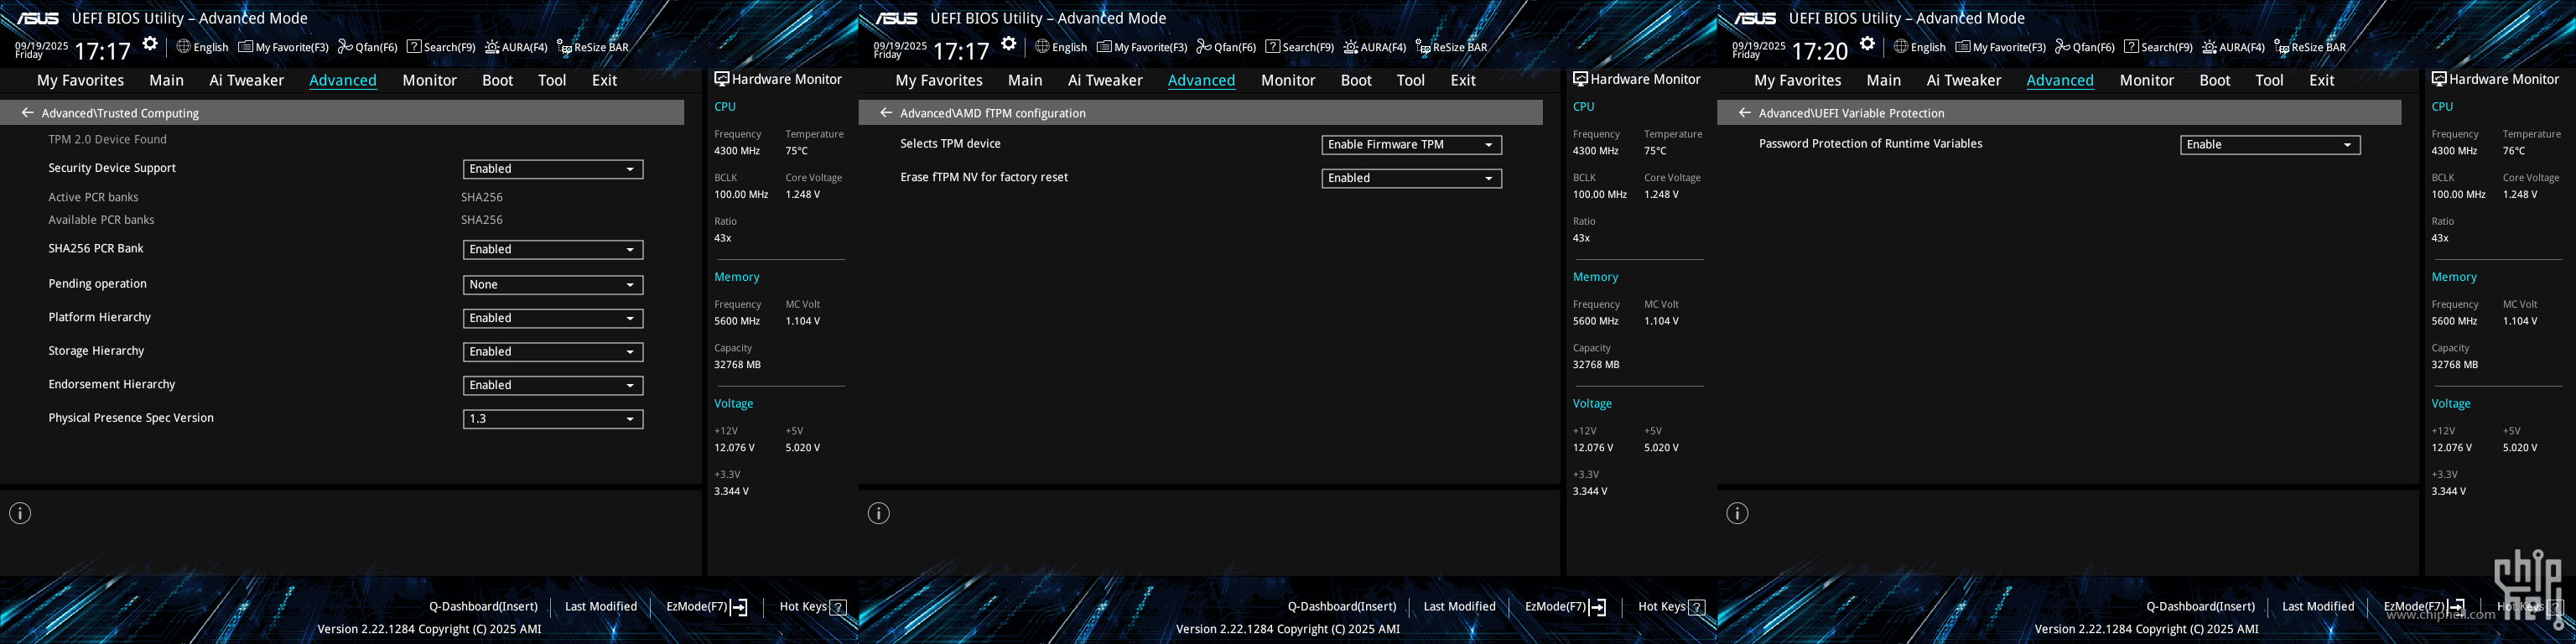Open Search(F9) in UEFI Variable Protection screen

pos(2158,47)
